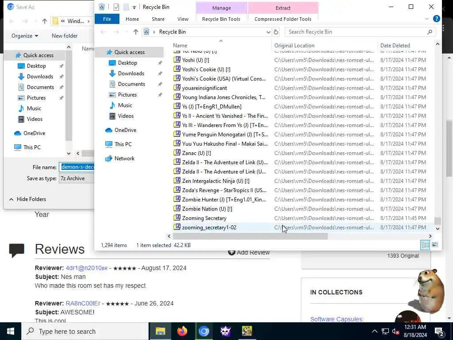Select the Yoshi (U) [!] file
This screenshot has height=340, width=453.
coord(195,60)
